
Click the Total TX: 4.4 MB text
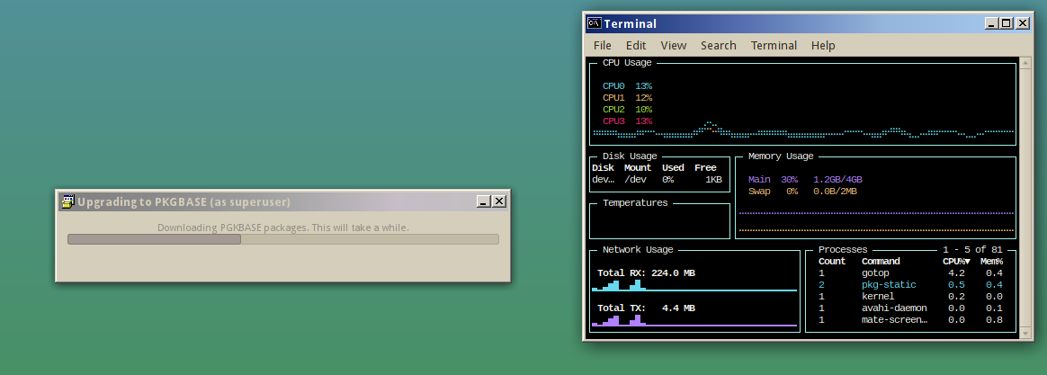coord(647,308)
